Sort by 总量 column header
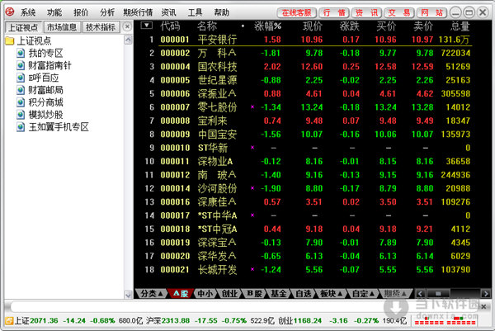Image resolution: width=495 pixels, height=331 pixels. [460, 26]
